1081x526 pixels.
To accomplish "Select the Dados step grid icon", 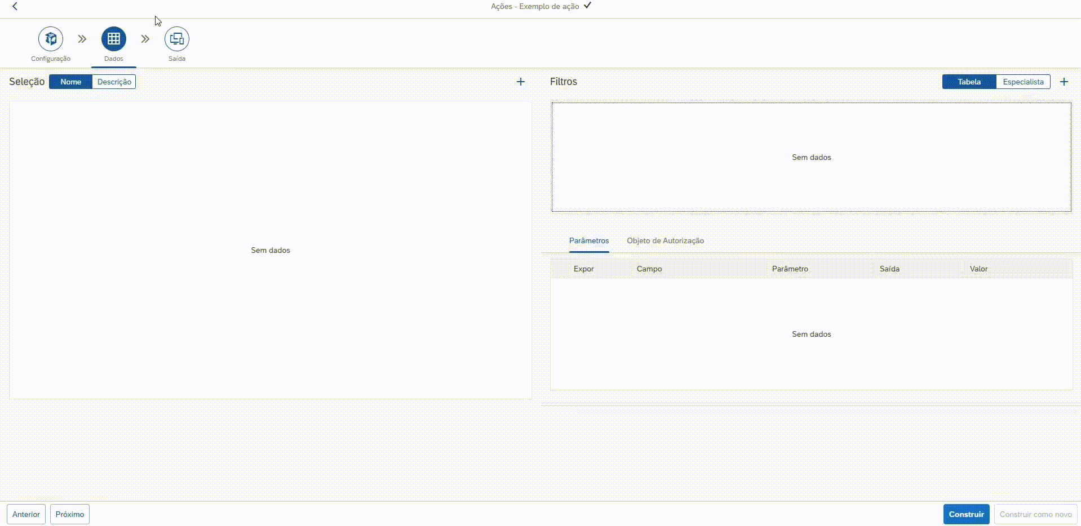I will [x=114, y=39].
